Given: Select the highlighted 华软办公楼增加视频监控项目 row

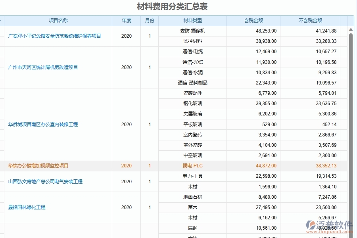Looking at the screenshot, I should (x=38, y=165).
